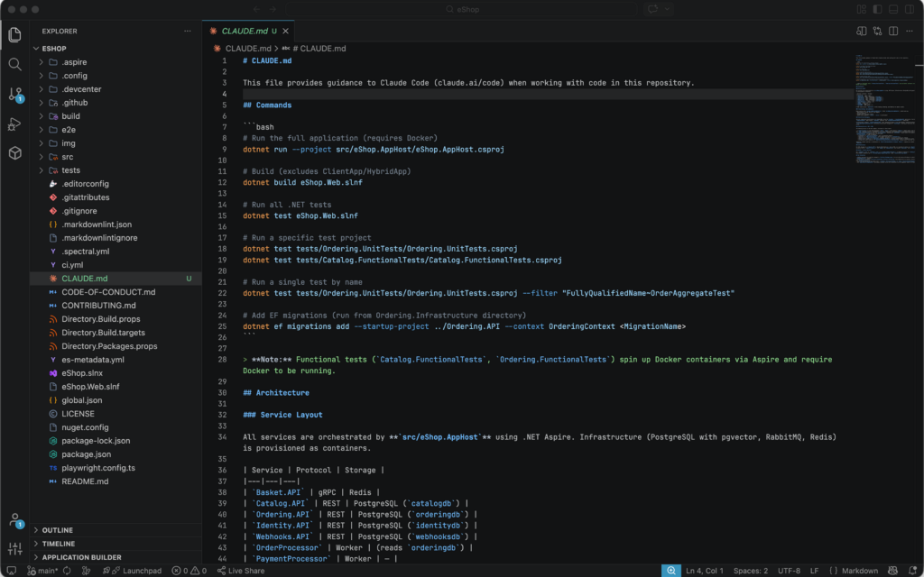
Task: Open .gitignore file
Action: pyautogui.click(x=115, y=211)
